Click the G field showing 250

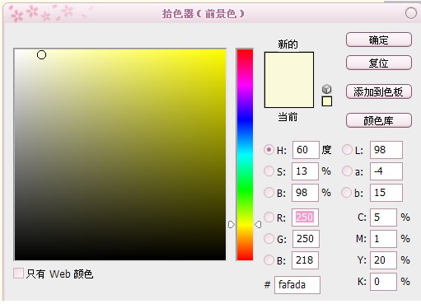click(x=306, y=239)
